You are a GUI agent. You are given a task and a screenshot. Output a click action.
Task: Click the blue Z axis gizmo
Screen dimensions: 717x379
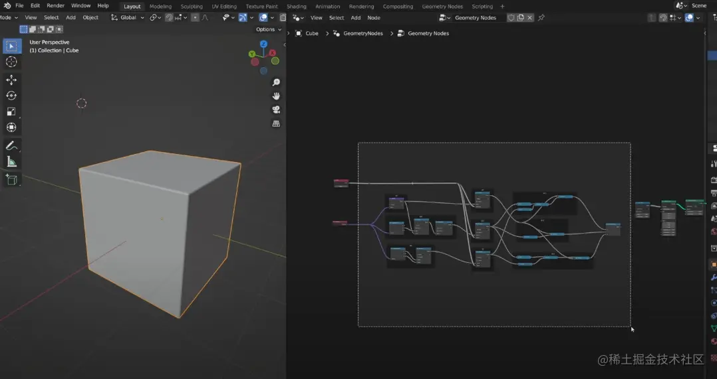point(264,44)
